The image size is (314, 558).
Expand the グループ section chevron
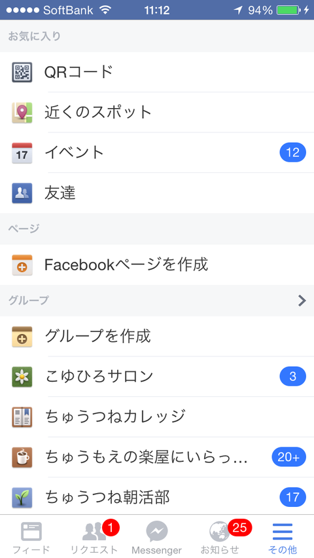click(302, 301)
